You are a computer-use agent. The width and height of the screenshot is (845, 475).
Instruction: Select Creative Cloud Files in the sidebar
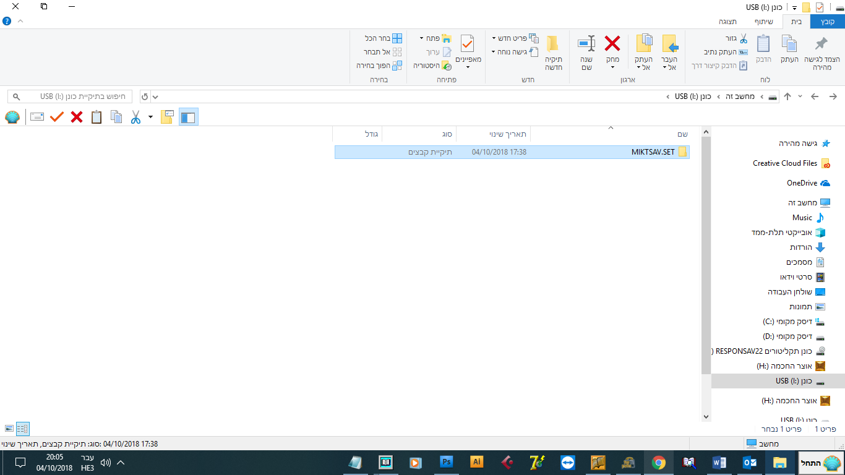pyautogui.click(x=791, y=163)
